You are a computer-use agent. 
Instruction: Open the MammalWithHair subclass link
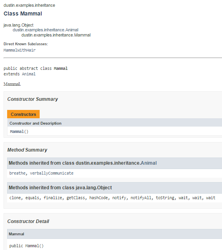(19, 50)
